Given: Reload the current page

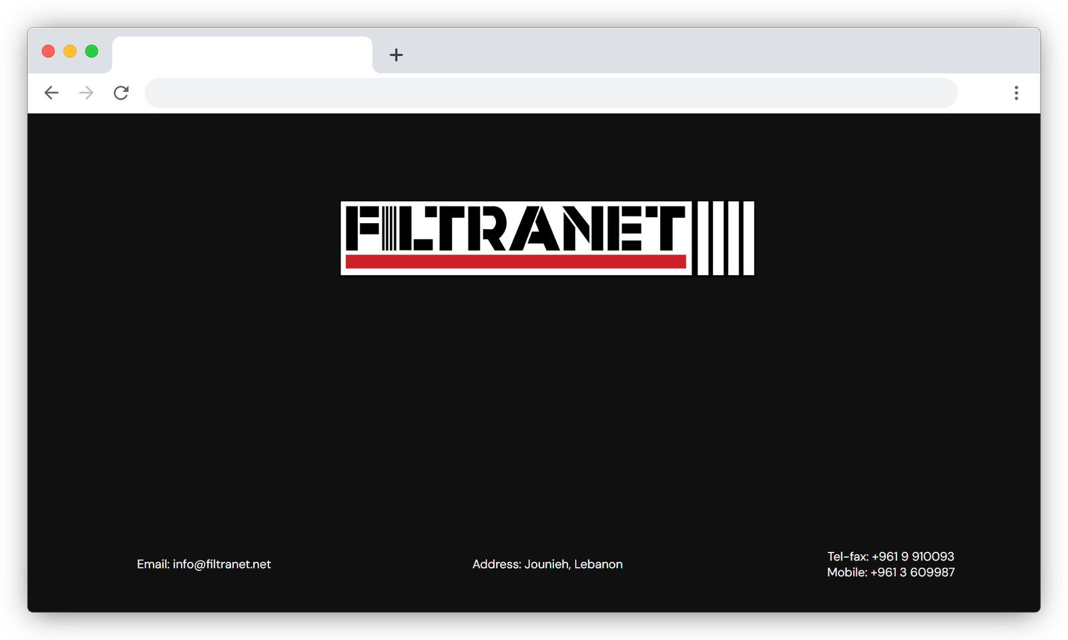Looking at the screenshot, I should [x=121, y=93].
